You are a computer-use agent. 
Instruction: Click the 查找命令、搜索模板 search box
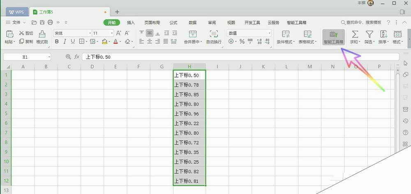[x=361, y=23]
